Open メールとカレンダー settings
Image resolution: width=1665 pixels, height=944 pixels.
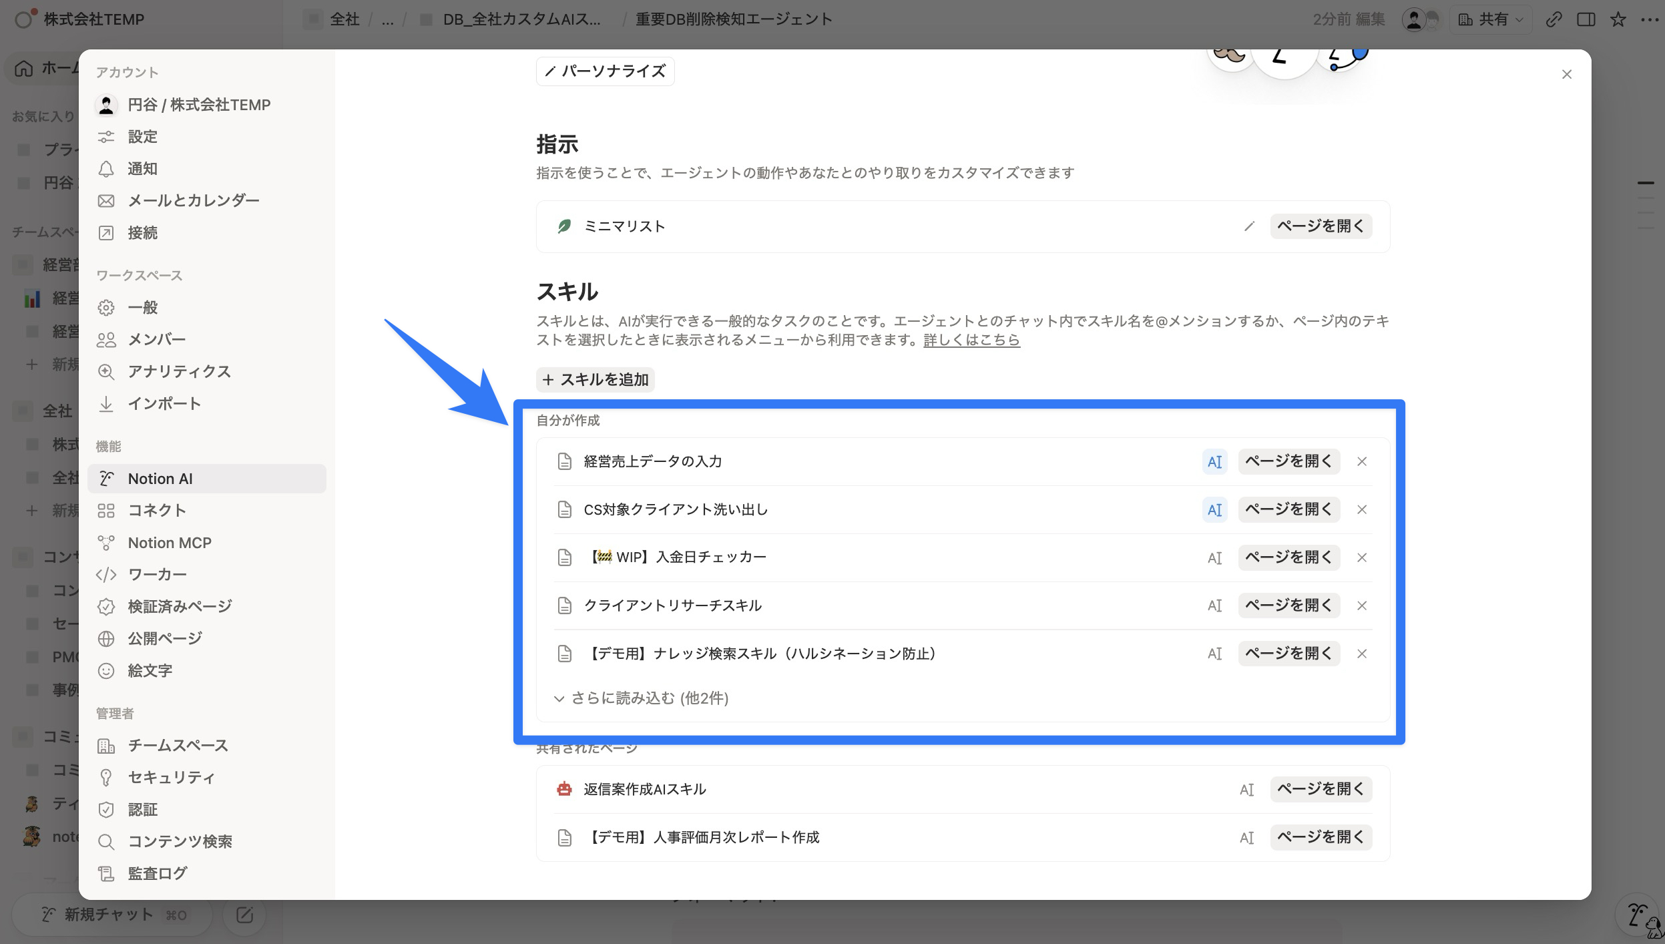pyautogui.click(x=207, y=201)
